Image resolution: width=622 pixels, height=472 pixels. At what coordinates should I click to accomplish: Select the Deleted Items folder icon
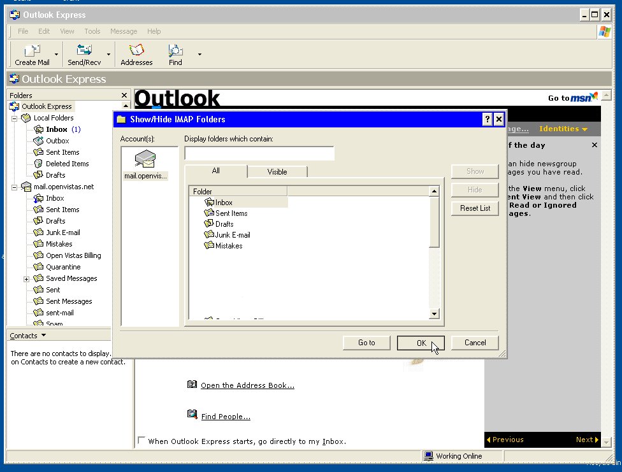38,164
